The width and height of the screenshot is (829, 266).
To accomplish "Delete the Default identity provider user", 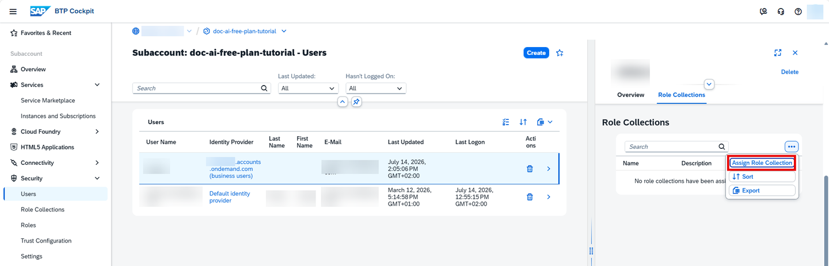I will pyautogui.click(x=530, y=197).
